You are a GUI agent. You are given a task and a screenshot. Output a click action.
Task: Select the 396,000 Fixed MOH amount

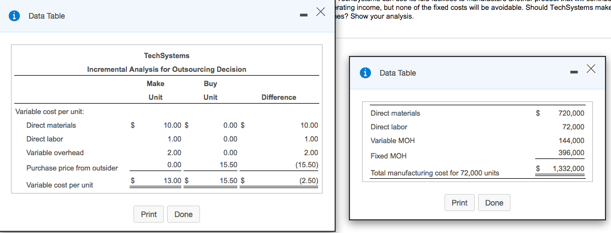(x=571, y=152)
